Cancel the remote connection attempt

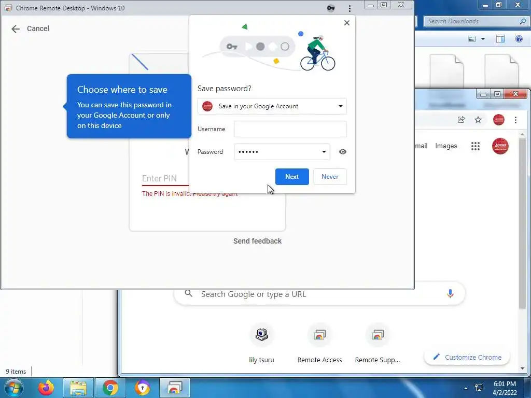pyautogui.click(x=38, y=29)
